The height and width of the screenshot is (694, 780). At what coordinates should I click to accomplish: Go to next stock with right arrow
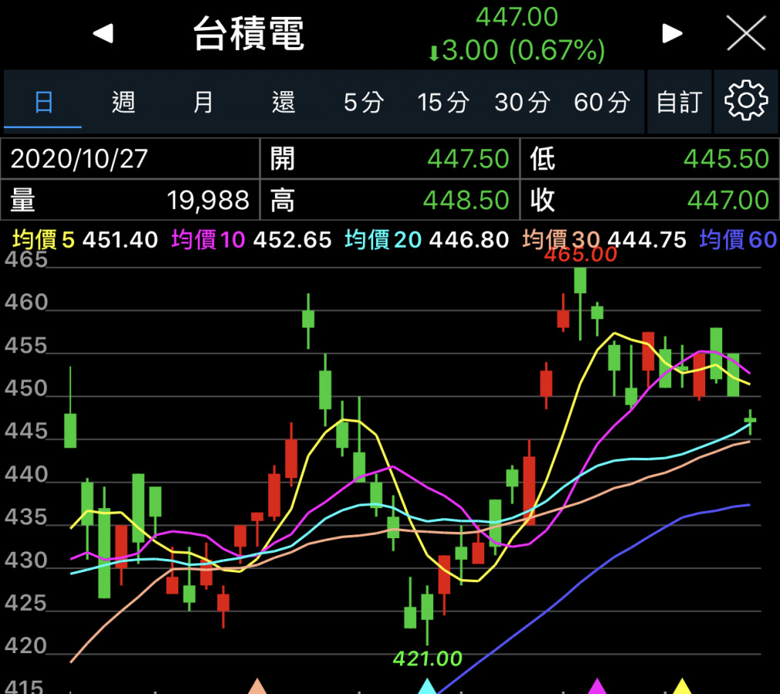tap(672, 34)
